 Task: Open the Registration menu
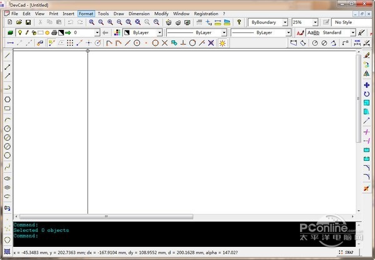coord(206,13)
